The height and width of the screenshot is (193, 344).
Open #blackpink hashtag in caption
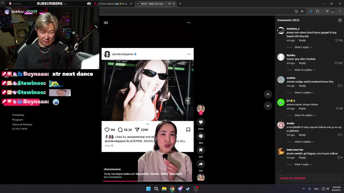click(x=176, y=174)
